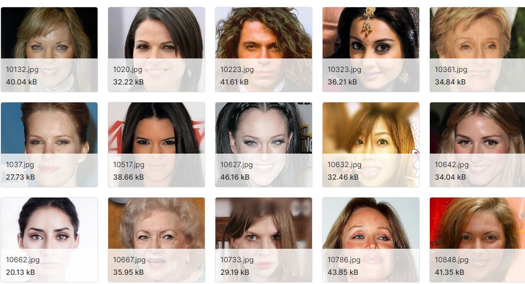Click the 10132.jpg filename label
The width and height of the screenshot is (525, 284).
(x=22, y=70)
